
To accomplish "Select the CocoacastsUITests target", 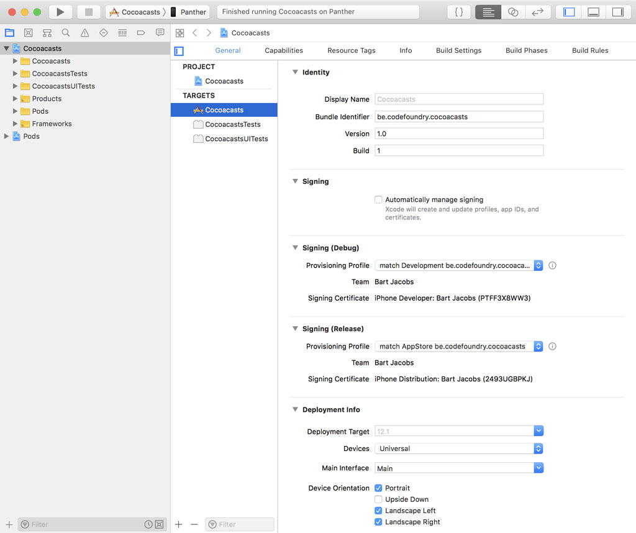I will coord(236,139).
